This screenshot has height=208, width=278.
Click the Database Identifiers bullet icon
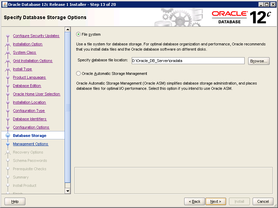pyautogui.click(x=8, y=119)
